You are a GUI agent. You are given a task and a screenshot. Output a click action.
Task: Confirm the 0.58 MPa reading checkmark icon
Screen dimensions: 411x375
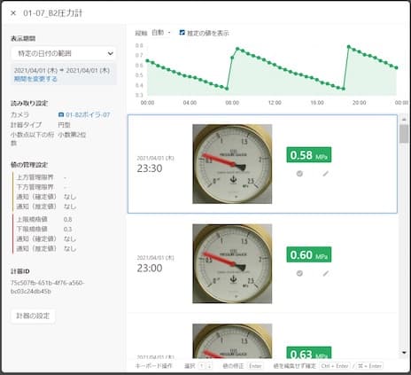[x=299, y=174]
